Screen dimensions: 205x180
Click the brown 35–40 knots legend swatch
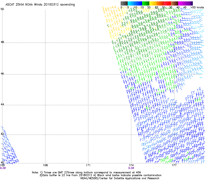coord(175,3)
